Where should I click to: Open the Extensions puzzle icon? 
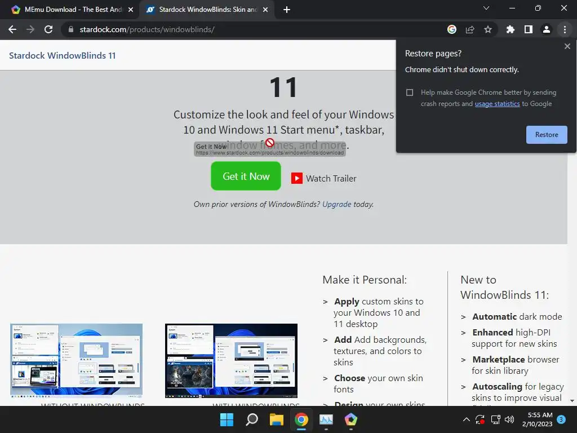click(511, 29)
